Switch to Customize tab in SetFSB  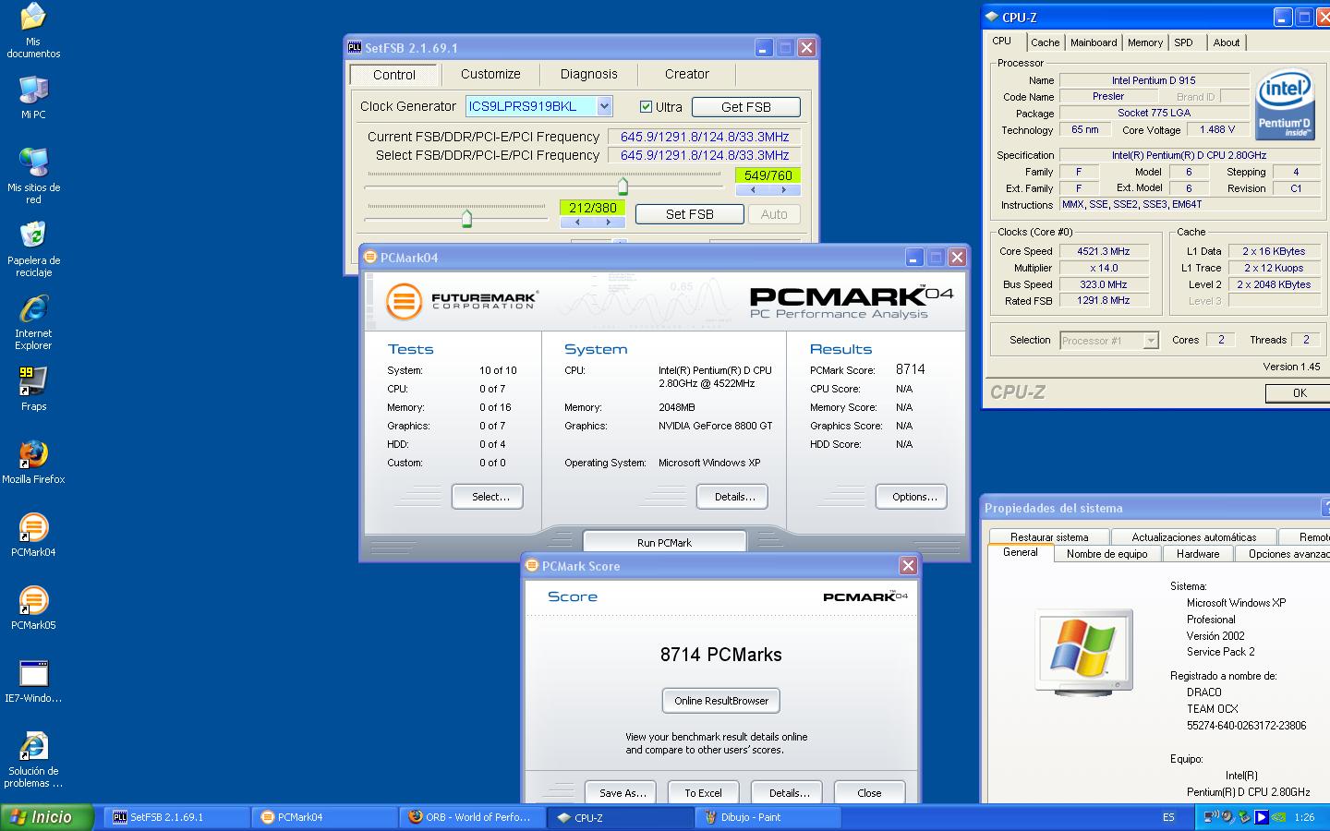coord(490,74)
